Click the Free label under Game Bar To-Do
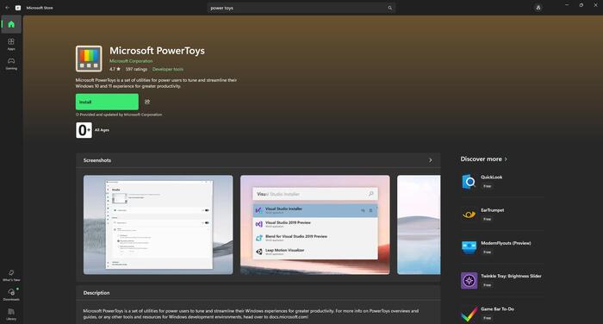This screenshot has height=324, width=603. pyautogui.click(x=487, y=318)
